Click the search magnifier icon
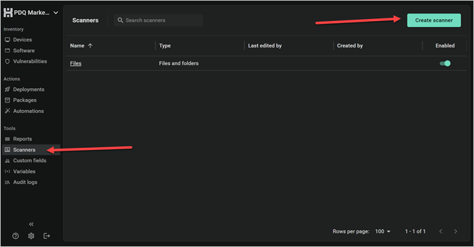Image resolution: width=474 pixels, height=247 pixels. 120,20
